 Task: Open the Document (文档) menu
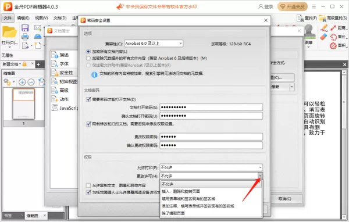tap(60, 18)
